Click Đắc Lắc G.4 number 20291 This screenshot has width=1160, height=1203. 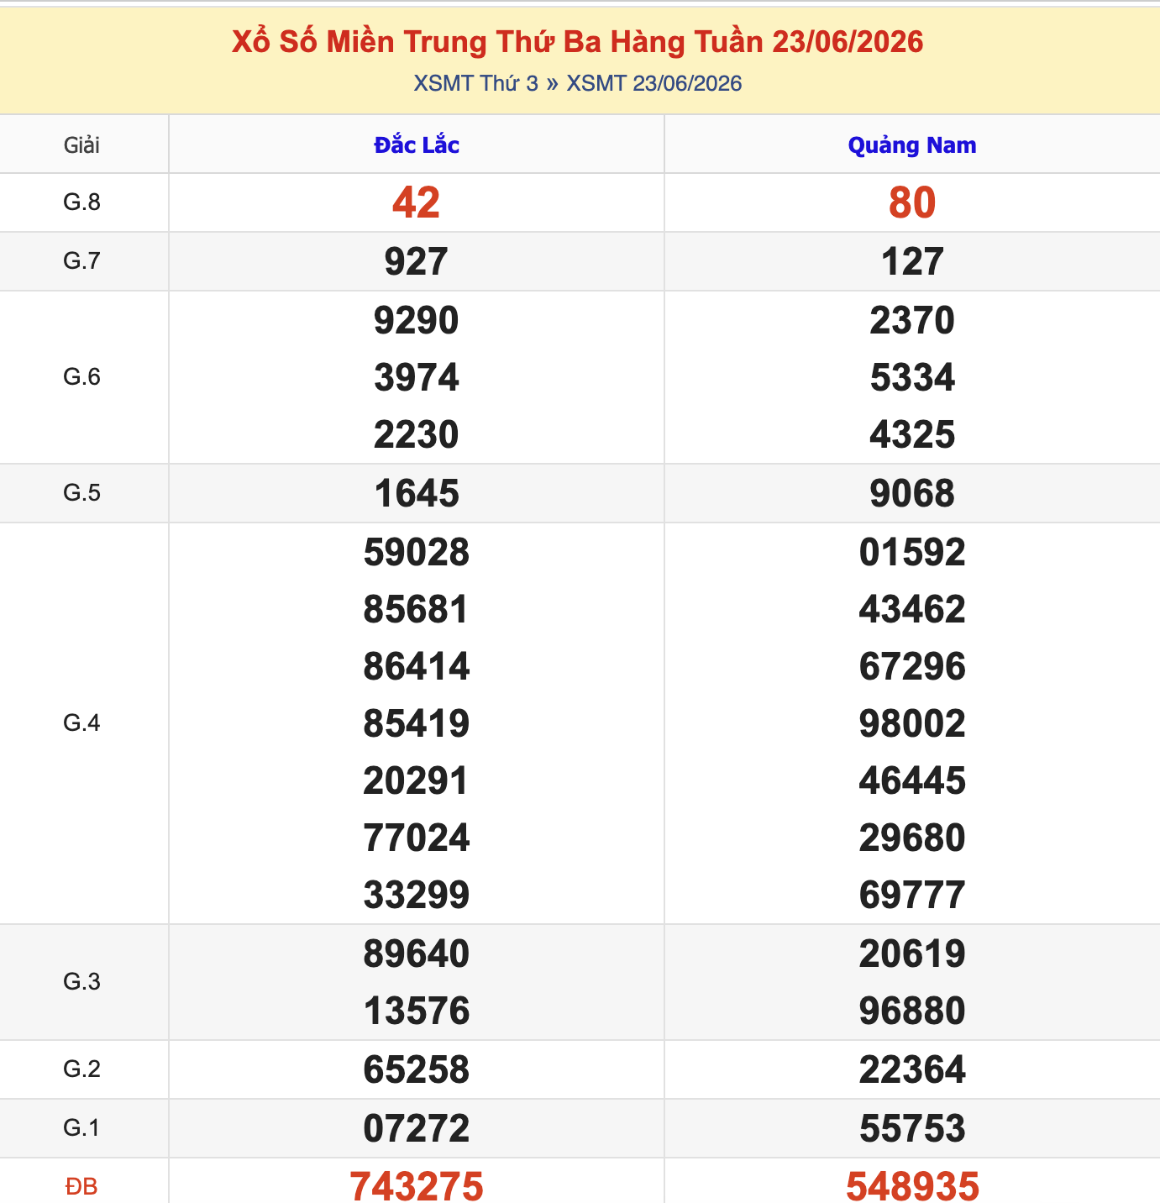[x=417, y=780]
